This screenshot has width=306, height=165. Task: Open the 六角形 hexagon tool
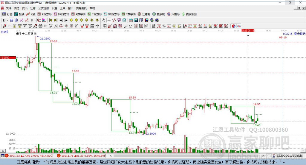[173, 14]
